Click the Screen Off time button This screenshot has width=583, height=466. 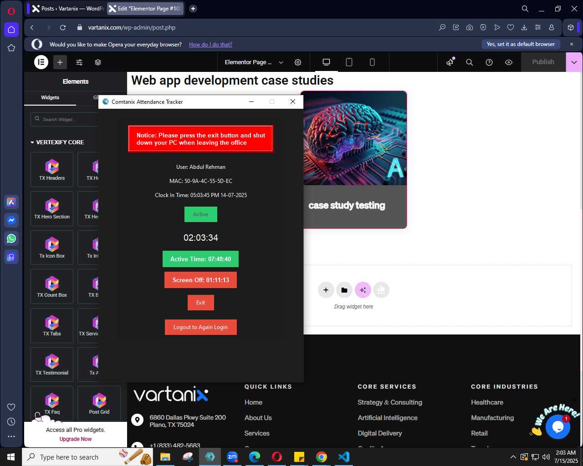(200, 280)
